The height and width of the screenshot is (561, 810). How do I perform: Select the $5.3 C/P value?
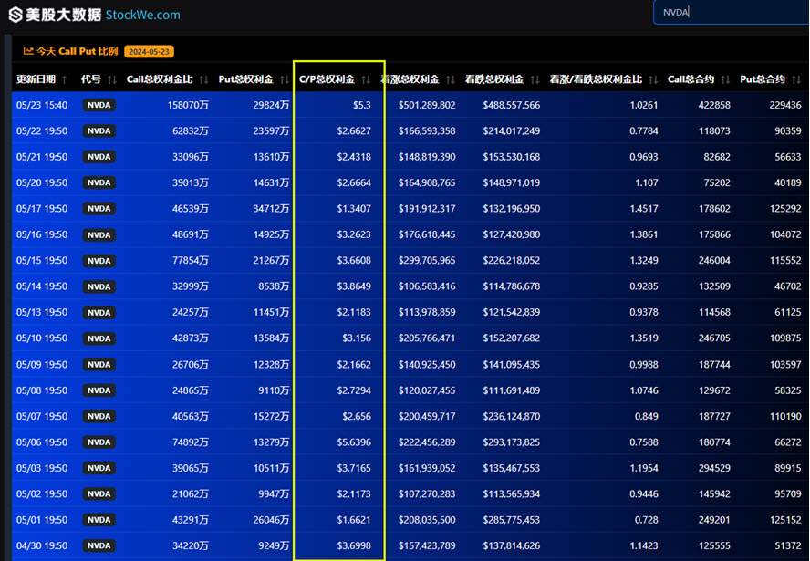361,106
